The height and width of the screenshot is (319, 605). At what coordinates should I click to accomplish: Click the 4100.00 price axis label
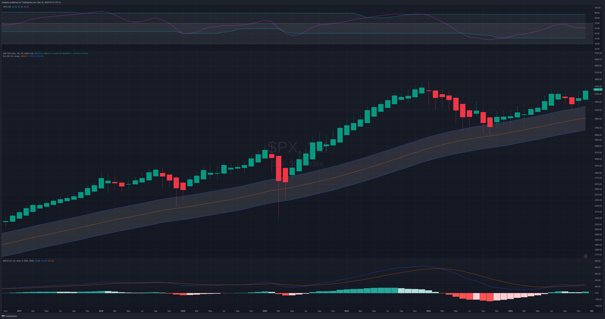(x=598, y=110)
